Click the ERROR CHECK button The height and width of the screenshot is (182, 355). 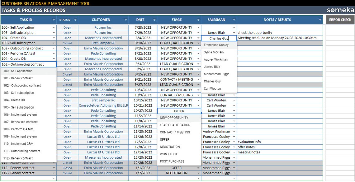tap(339, 19)
